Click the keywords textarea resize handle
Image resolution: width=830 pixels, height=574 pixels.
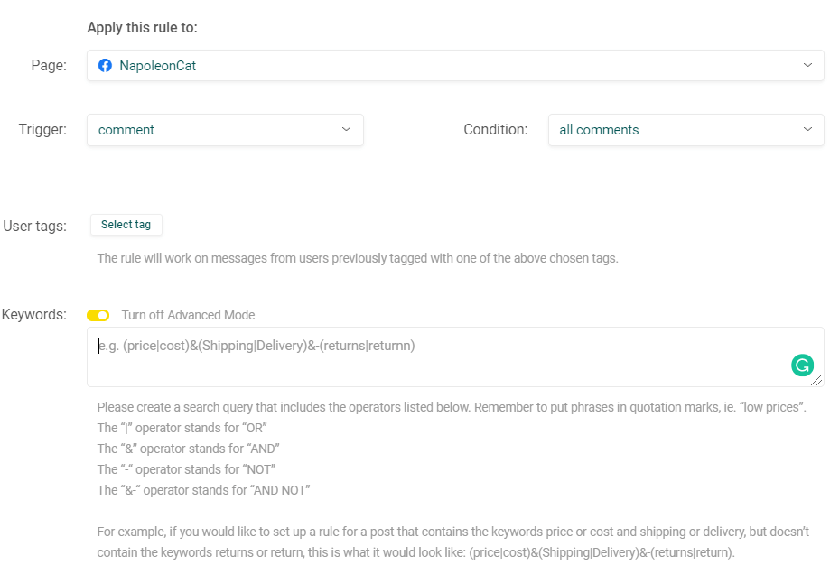816,380
